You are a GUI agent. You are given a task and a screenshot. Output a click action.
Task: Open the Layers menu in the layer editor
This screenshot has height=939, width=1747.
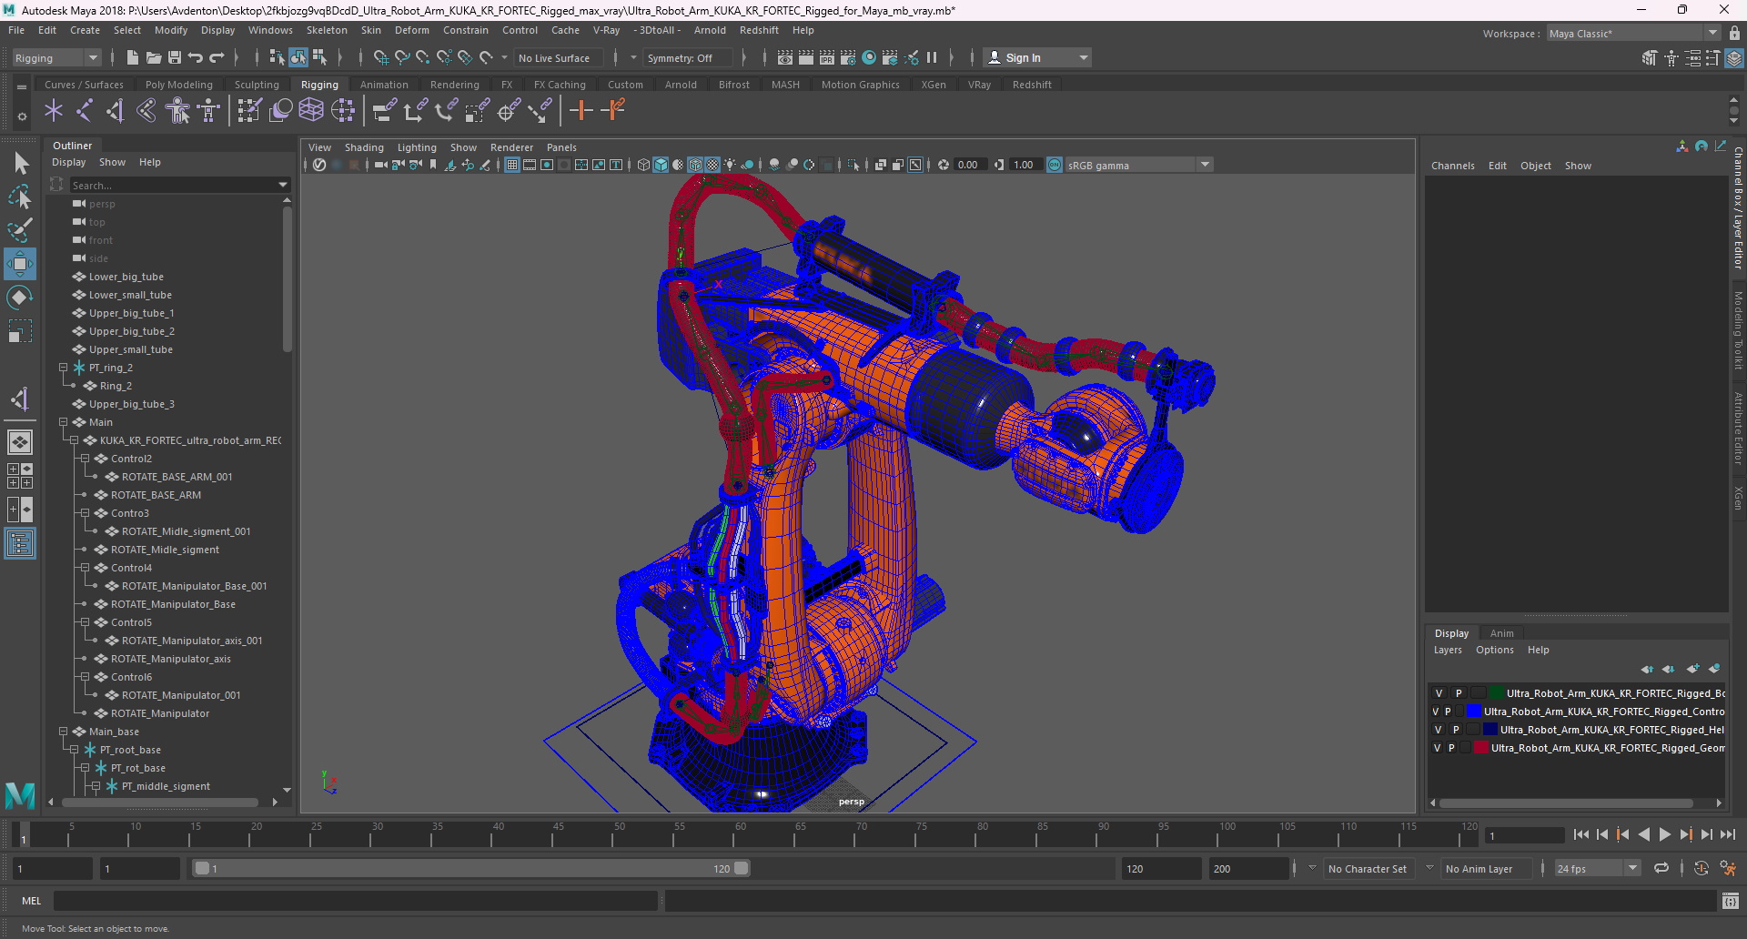coord(1448,650)
